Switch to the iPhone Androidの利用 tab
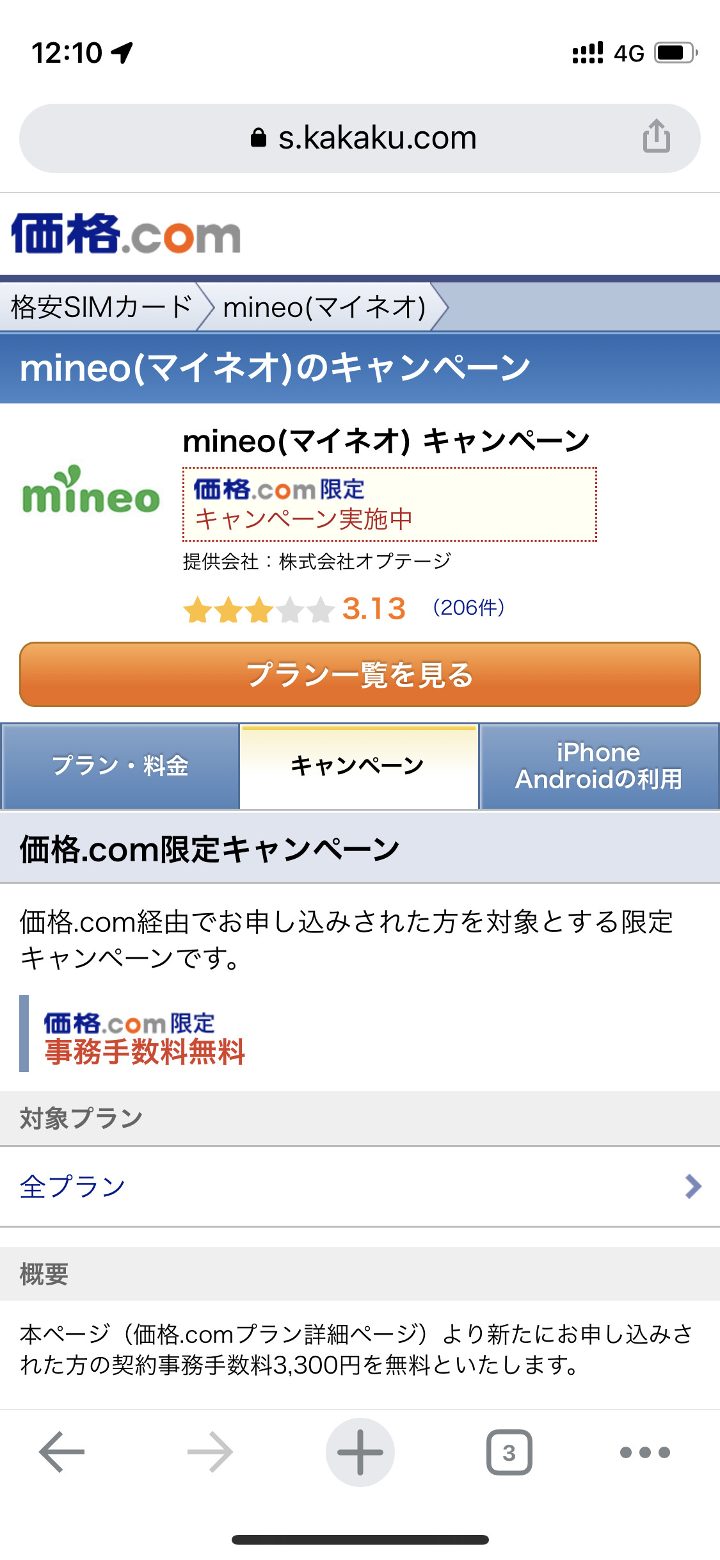The width and height of the screenshot is (720, 1560). [599, 766]
